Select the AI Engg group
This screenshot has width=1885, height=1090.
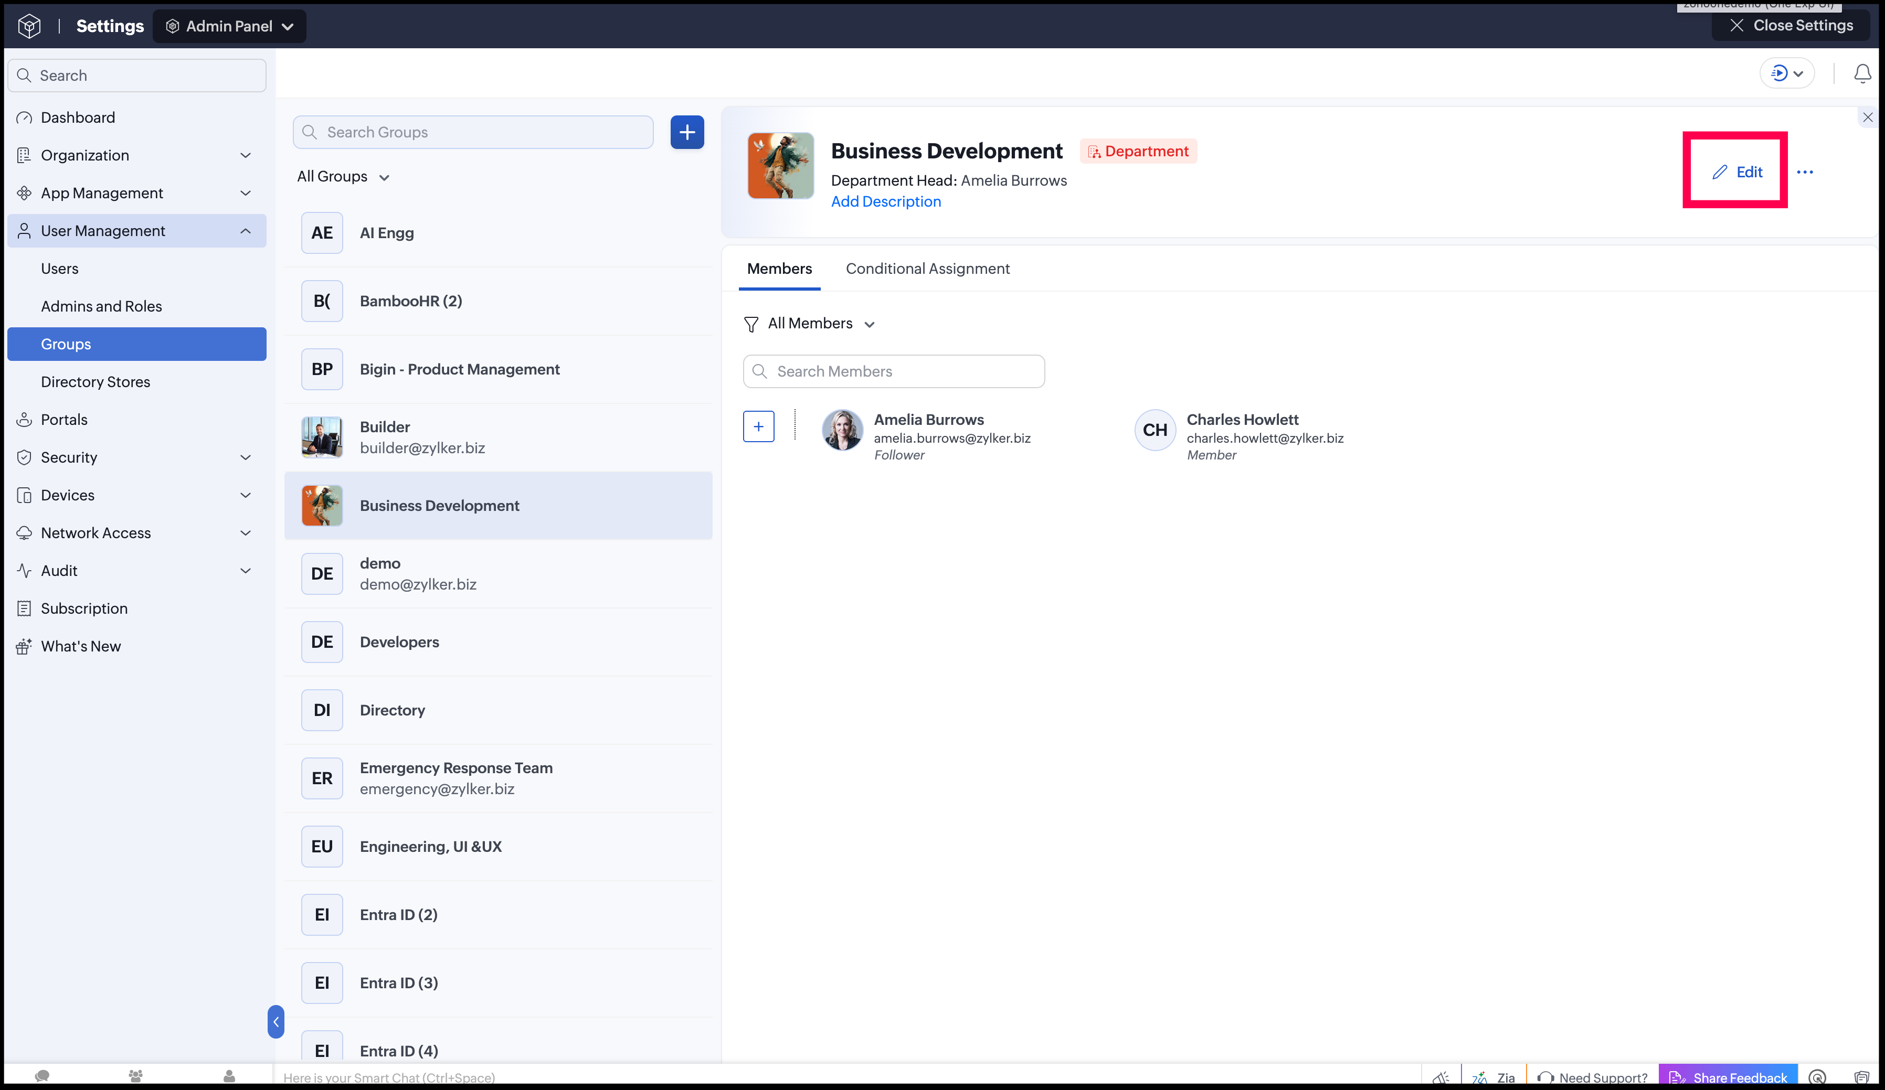click(x=498, y=232)
